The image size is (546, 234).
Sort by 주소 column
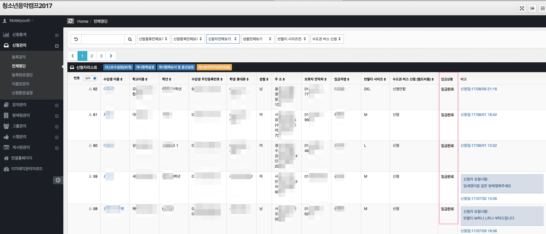coord(280,79)
